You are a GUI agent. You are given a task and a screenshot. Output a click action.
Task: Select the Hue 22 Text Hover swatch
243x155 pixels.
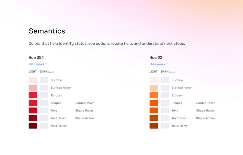(154, 118)
